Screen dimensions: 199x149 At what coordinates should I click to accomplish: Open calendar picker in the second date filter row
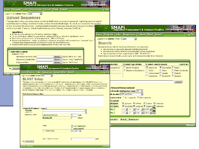point(154,113)
